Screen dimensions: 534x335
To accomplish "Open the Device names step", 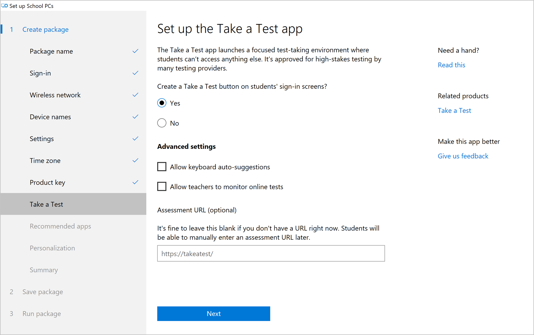I will (50, 117).
